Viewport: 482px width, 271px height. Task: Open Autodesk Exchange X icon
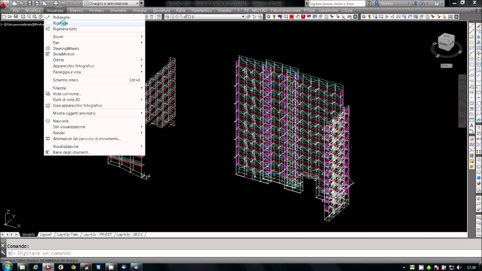(415, 3)
